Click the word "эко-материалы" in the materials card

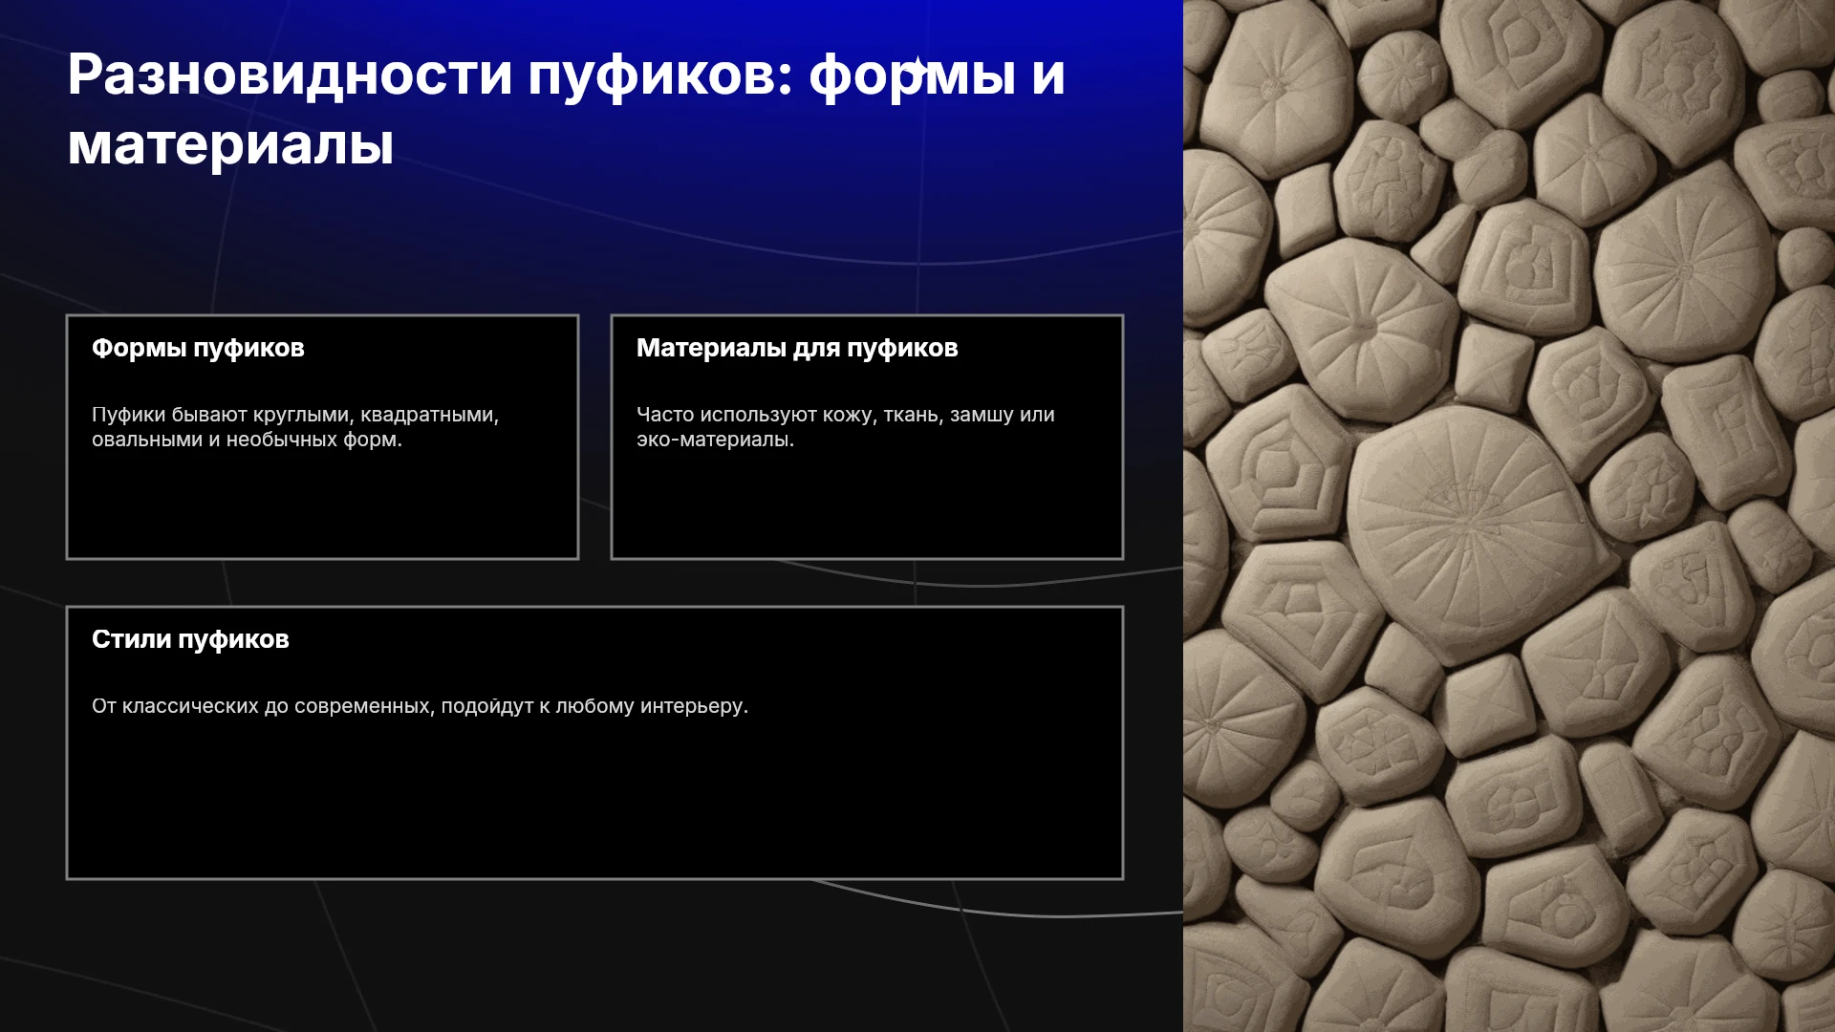click(715, 440)
